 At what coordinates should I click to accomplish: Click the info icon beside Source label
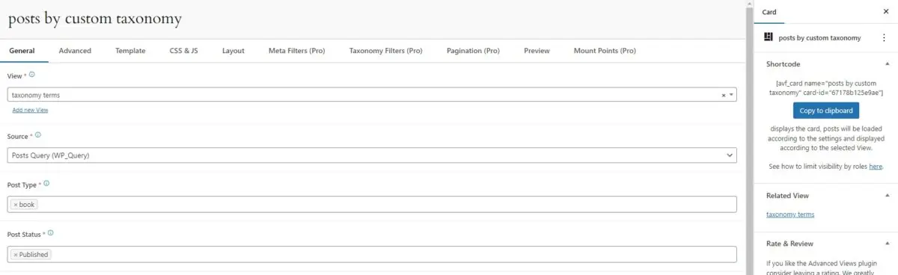pos(38,135)
